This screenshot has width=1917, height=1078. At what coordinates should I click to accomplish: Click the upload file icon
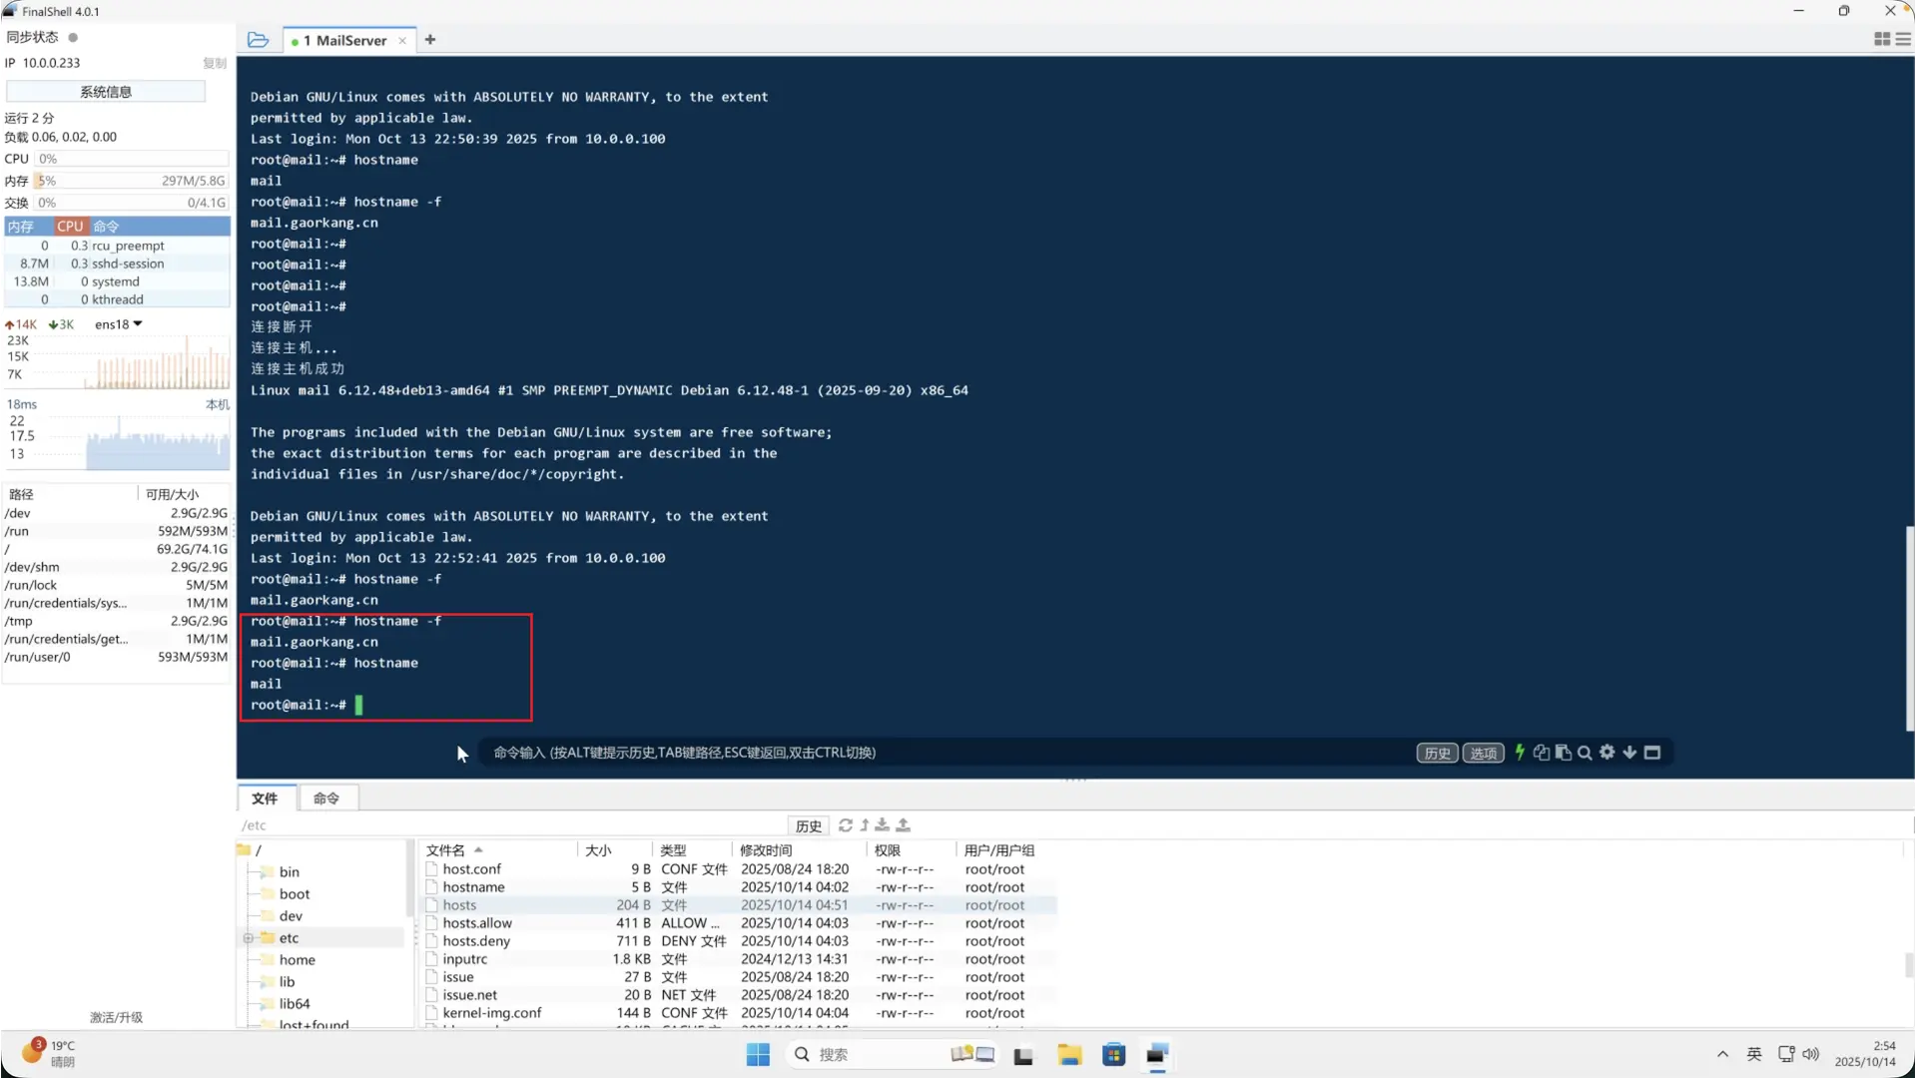(x=903, y=825)
